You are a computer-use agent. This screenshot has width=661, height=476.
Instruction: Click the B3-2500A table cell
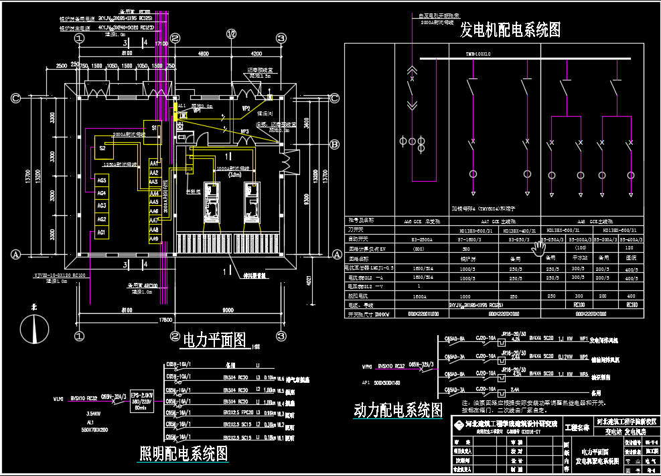pyautogui.click(x=421, y=240)
